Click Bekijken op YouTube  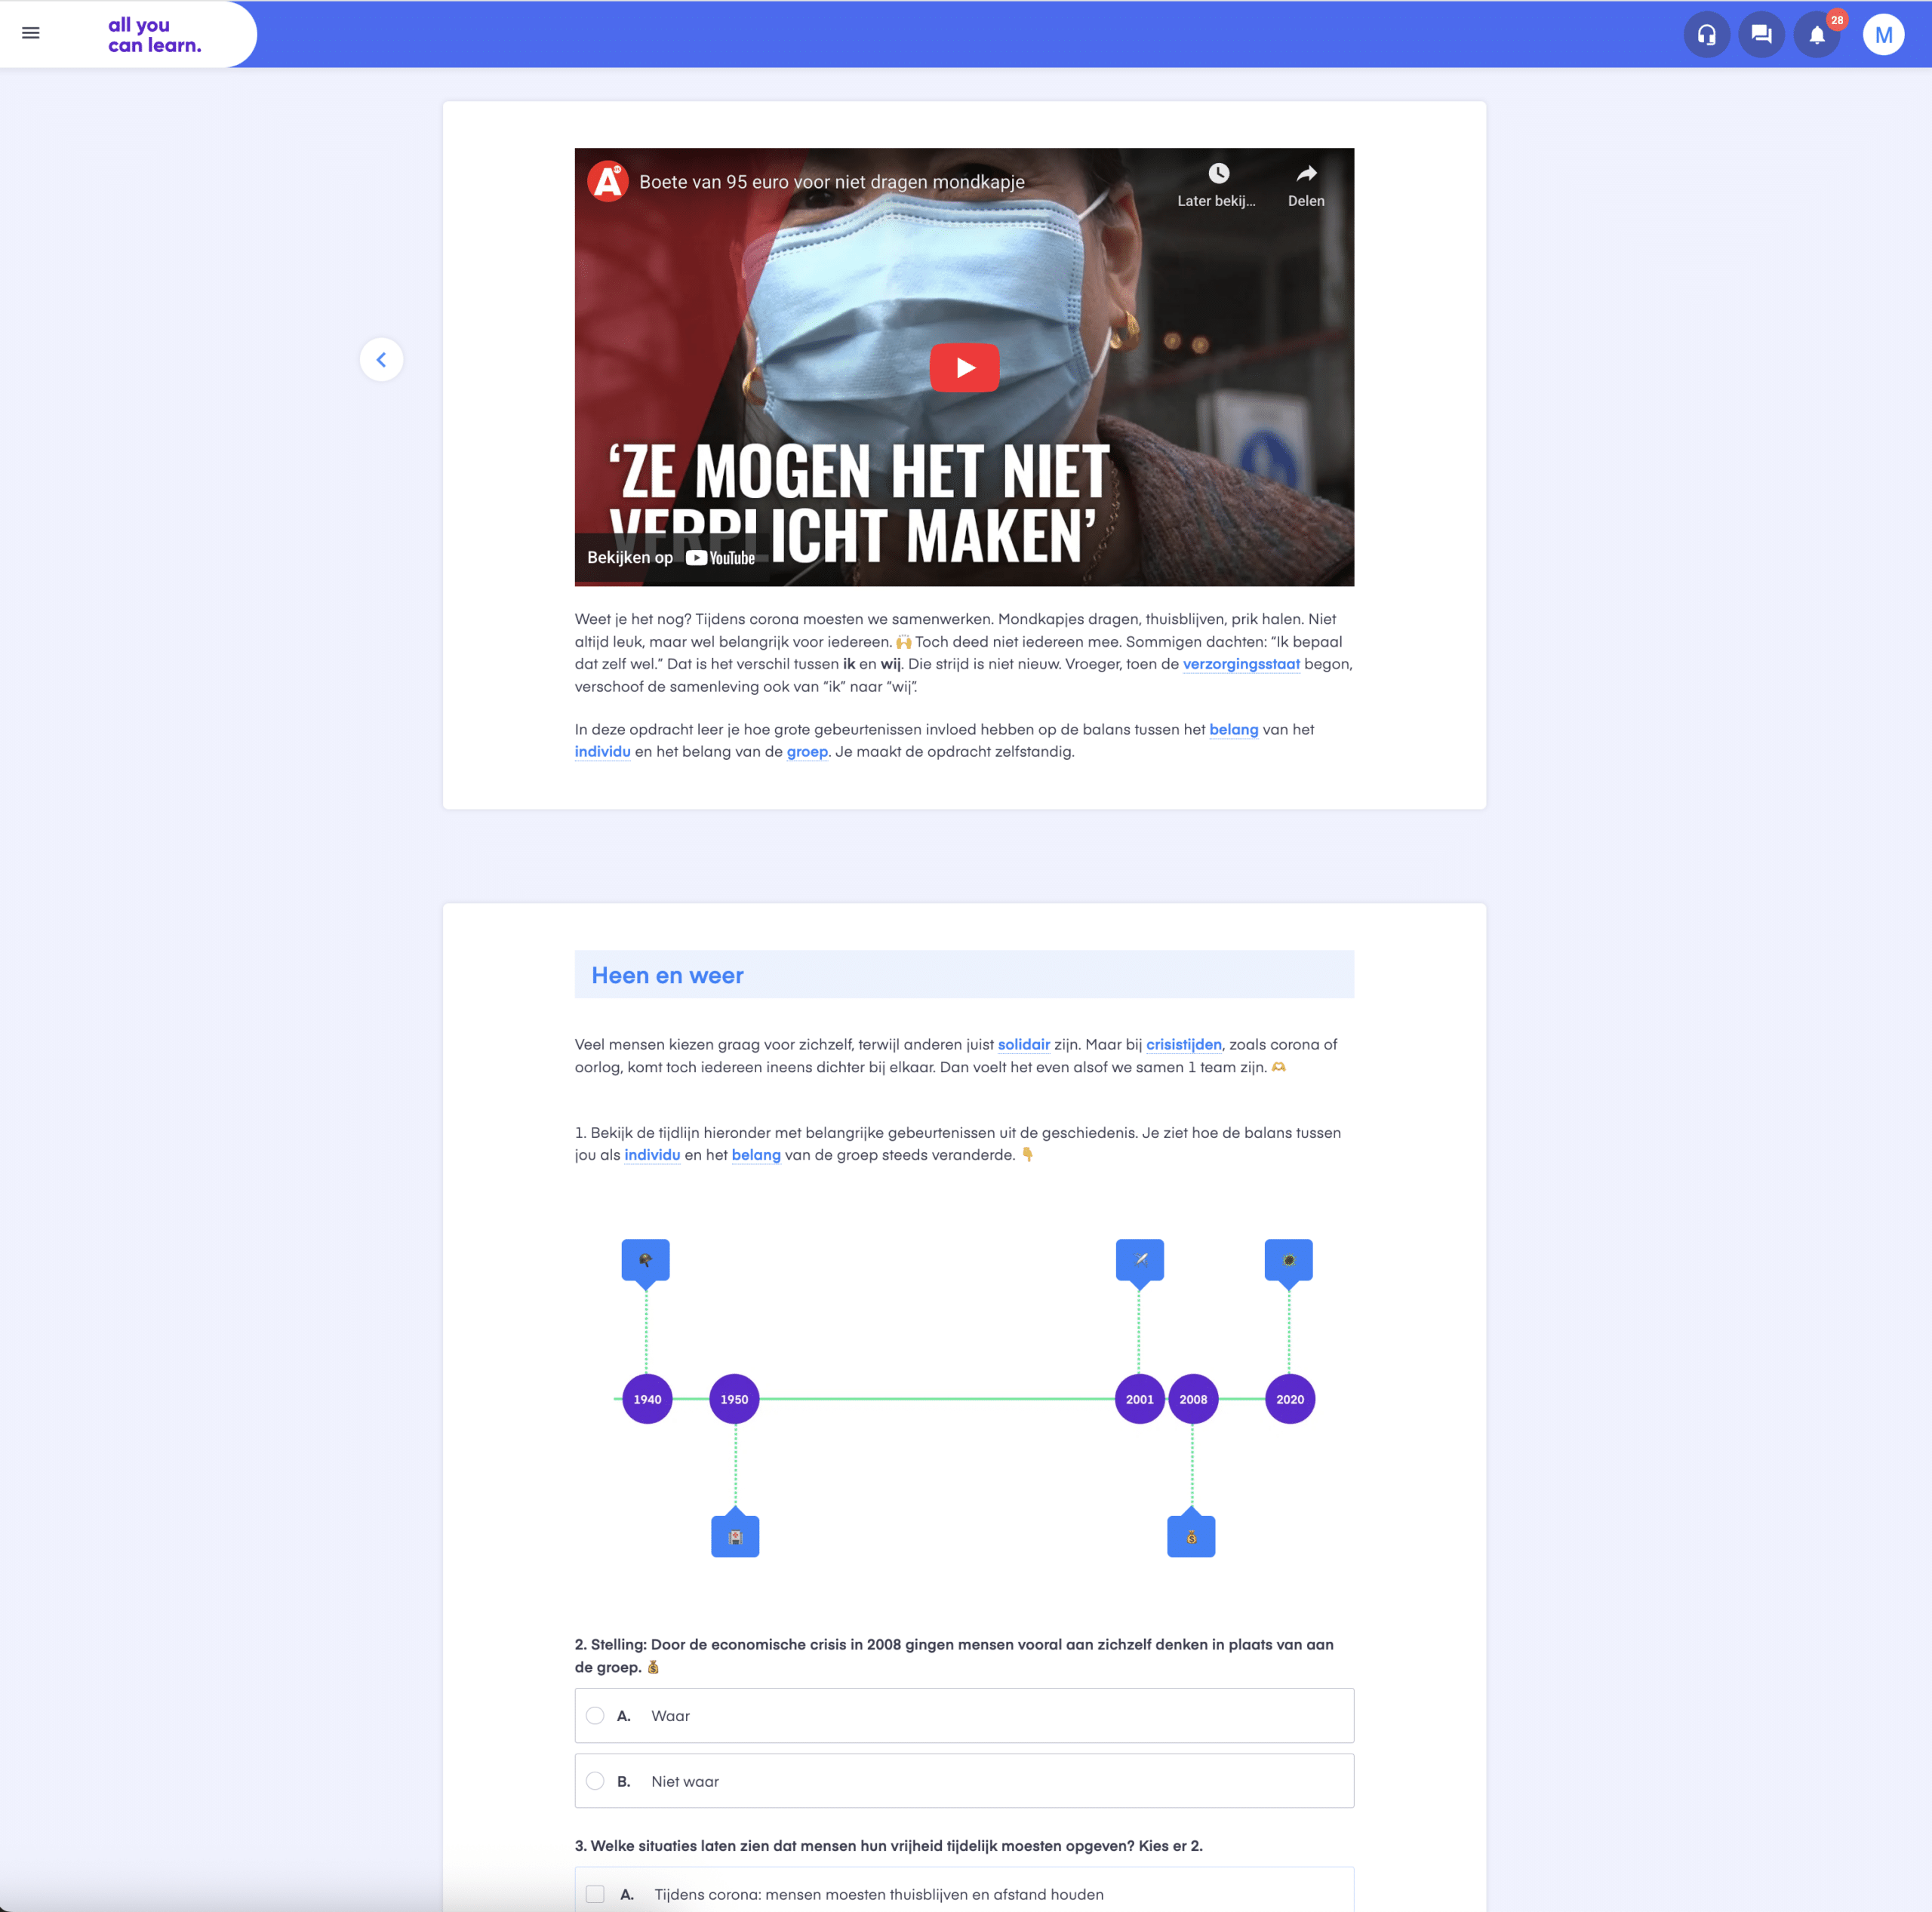tap(671, 558)
